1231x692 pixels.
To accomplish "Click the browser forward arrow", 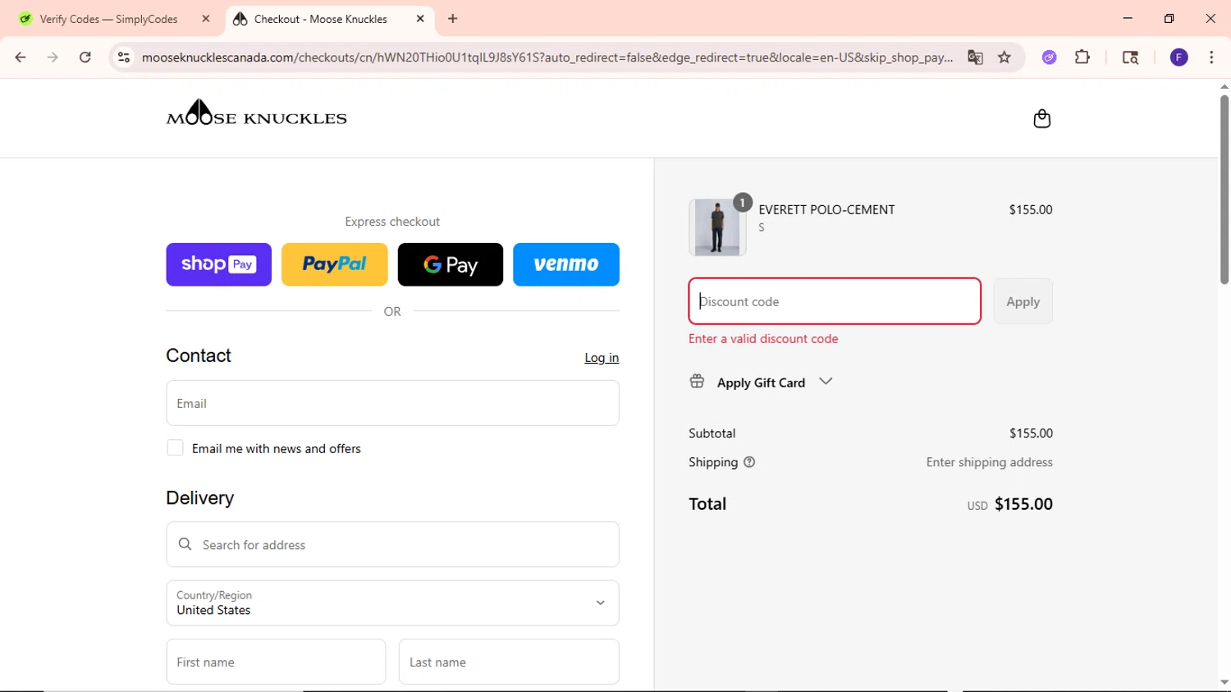I will (x=53, y=57).
